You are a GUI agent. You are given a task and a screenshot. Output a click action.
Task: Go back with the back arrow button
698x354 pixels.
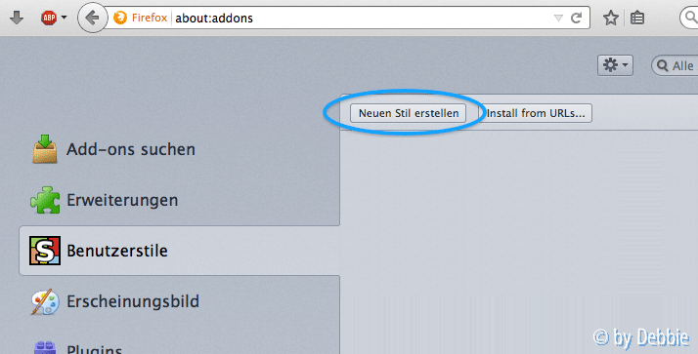tap(92, 18)
